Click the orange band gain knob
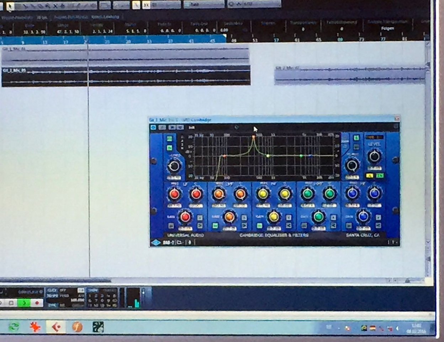This screenshot has height=342, width=444. coord(229,217)
